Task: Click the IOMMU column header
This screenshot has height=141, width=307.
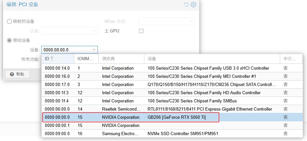Action: tap(86, 59)
